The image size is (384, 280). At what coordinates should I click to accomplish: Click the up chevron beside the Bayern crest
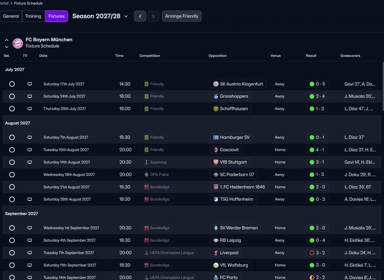click(x=7, y=40)
